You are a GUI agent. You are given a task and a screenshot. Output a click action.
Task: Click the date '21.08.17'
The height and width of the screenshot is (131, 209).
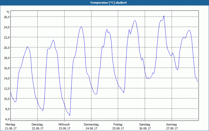tap(11, 128)
